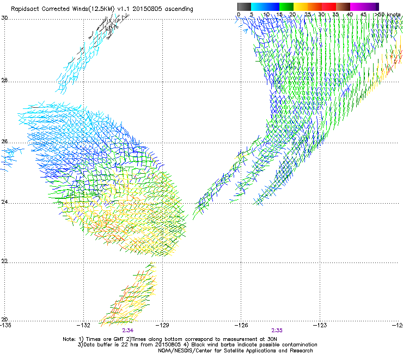Click the 'NOAA/NESDIS/Center for Satellite Applications' credit line

click(x=235, y=351)
